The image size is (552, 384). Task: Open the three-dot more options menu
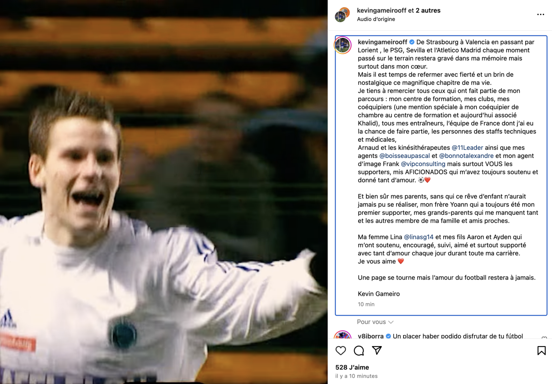pyautogui.click(x=541, y=14)
